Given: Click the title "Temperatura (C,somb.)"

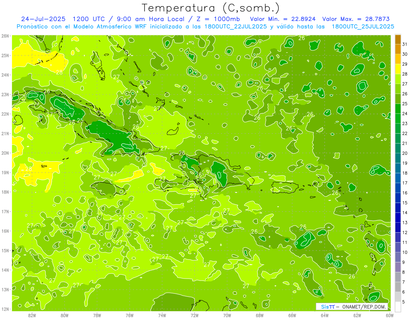Looking at the screenshot, I should tap(210, 8).
